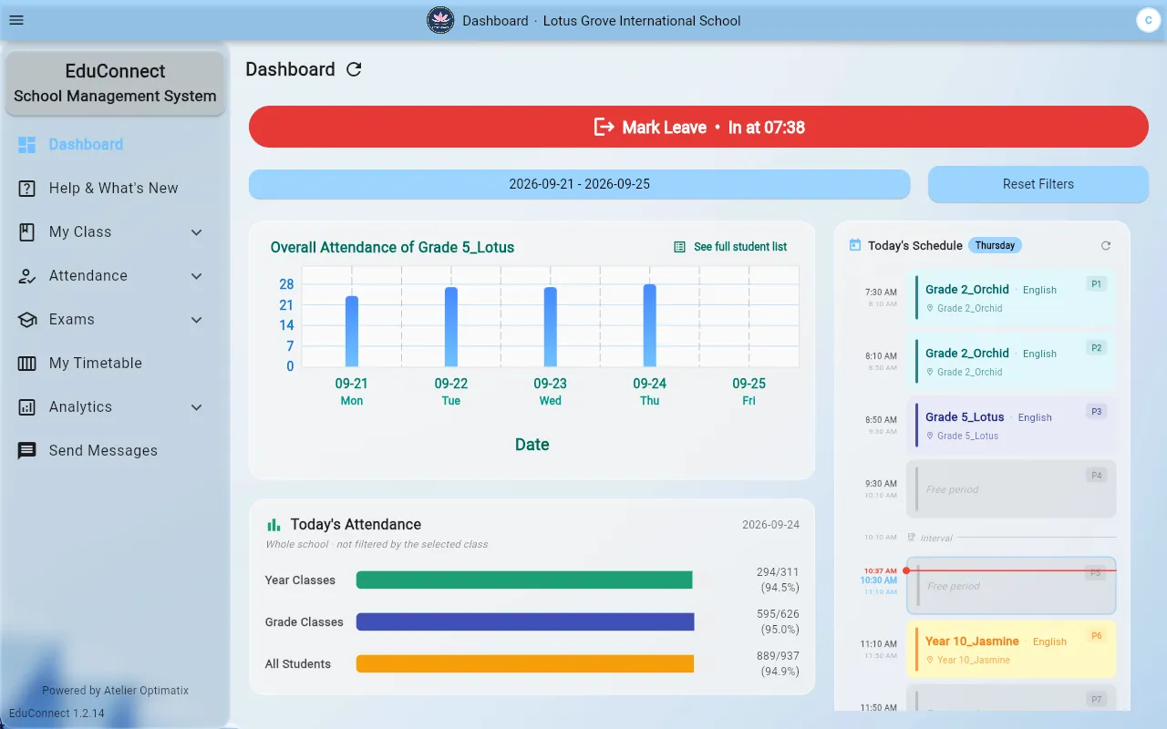Click the student list icon in attendance card
This screenshot has width=1167, height=729.
click(679, 247)
